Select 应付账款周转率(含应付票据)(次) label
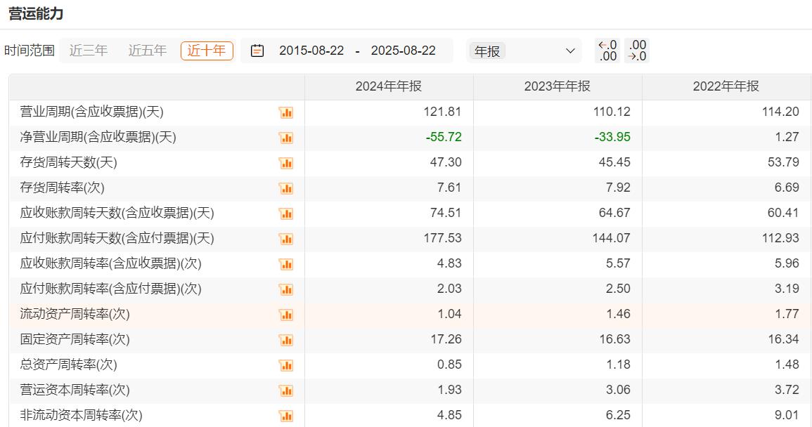The image size is (812, 427). pyautogui.click(x=111, y=289)
